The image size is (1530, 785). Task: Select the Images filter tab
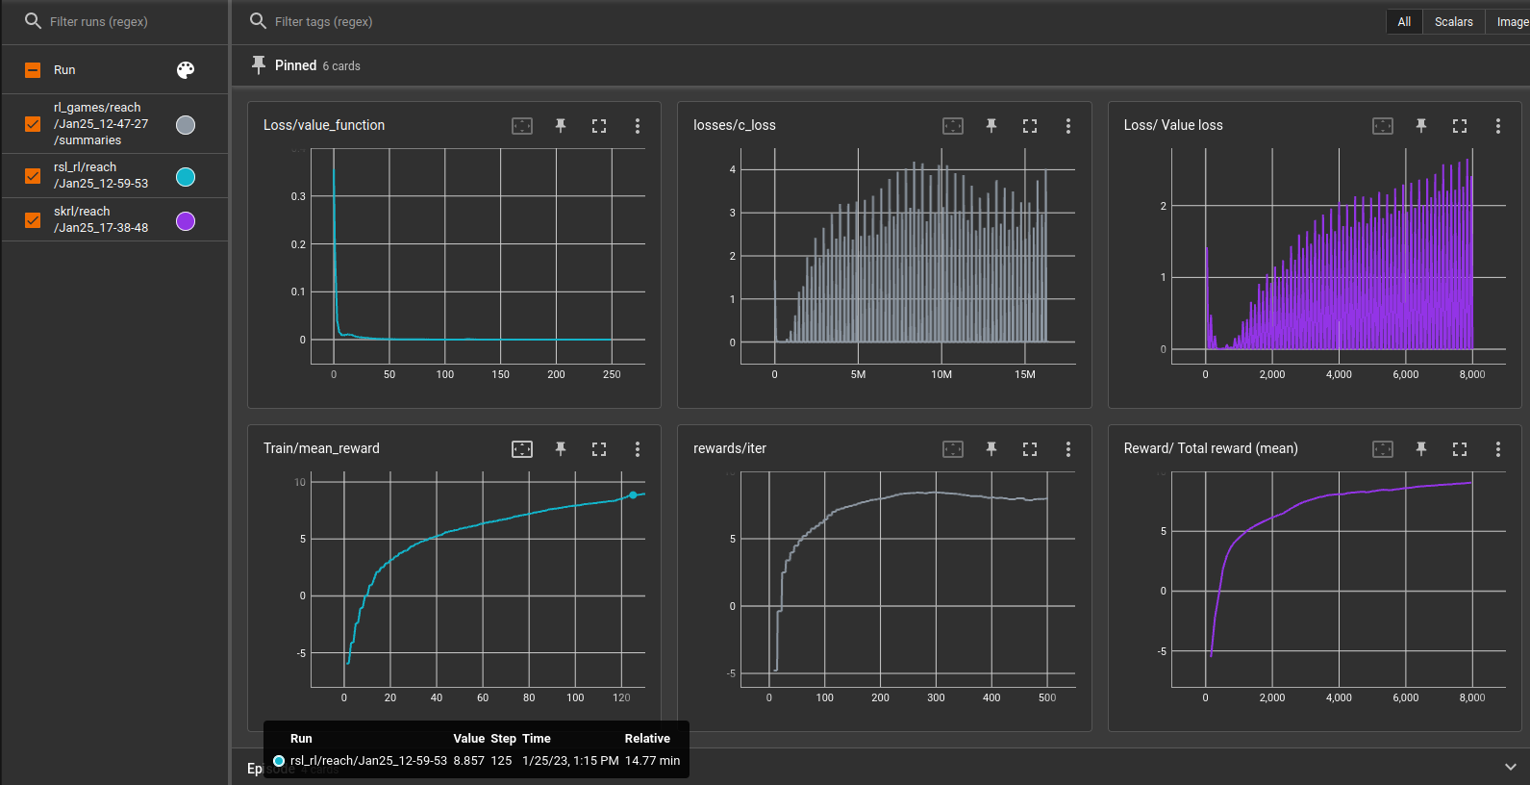point(1509,21)
